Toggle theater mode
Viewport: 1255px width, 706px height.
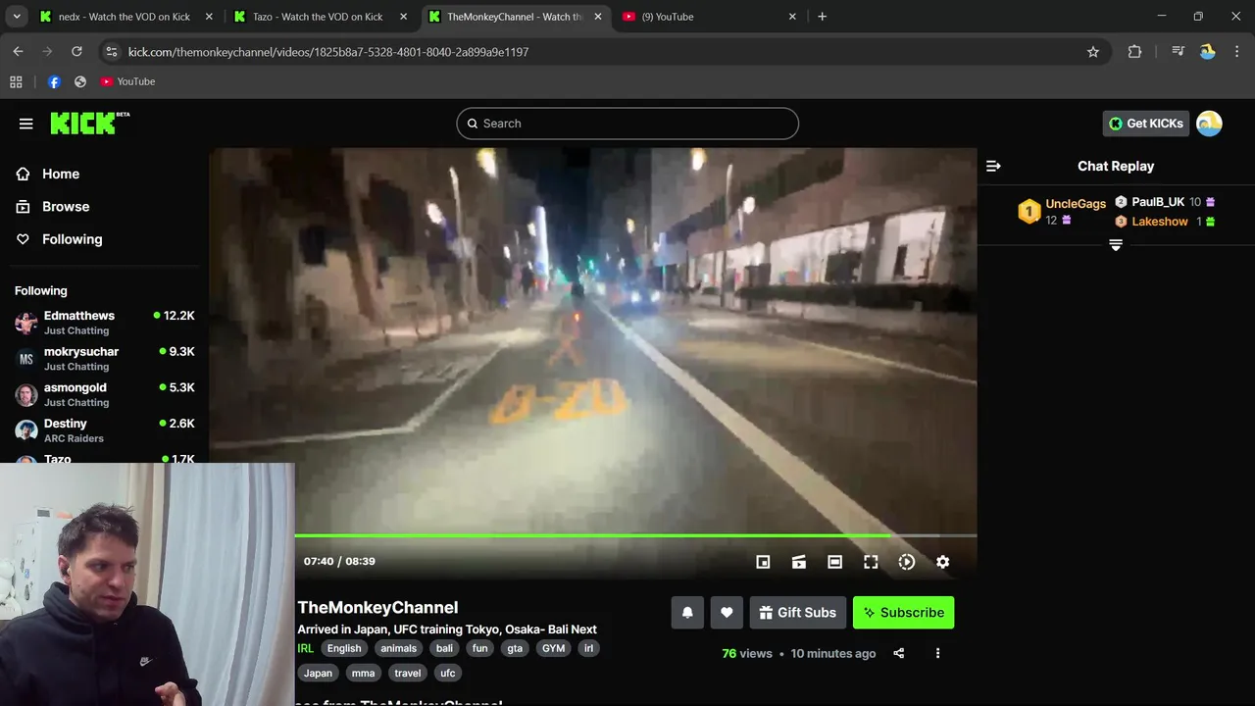click(834, 562)
